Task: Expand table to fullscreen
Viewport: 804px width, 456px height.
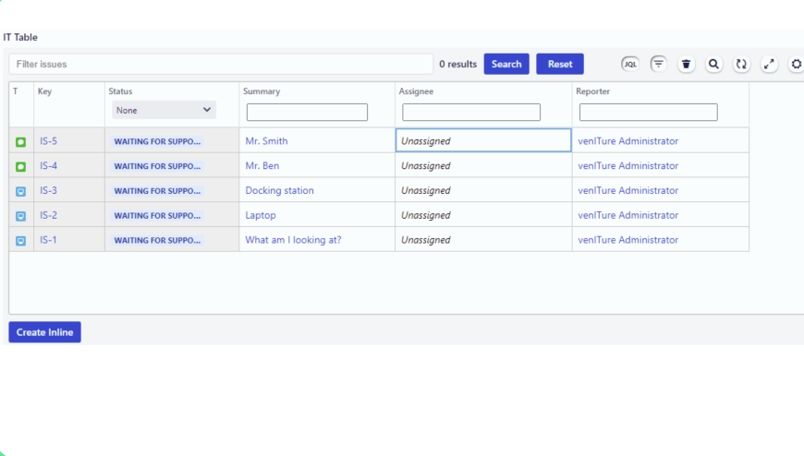Action: [x=769, y=64]
